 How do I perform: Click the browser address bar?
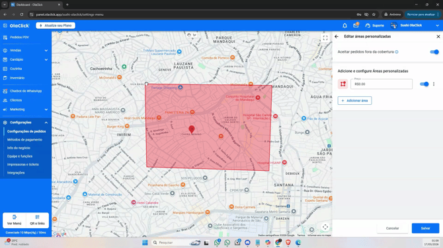point(192,15)
